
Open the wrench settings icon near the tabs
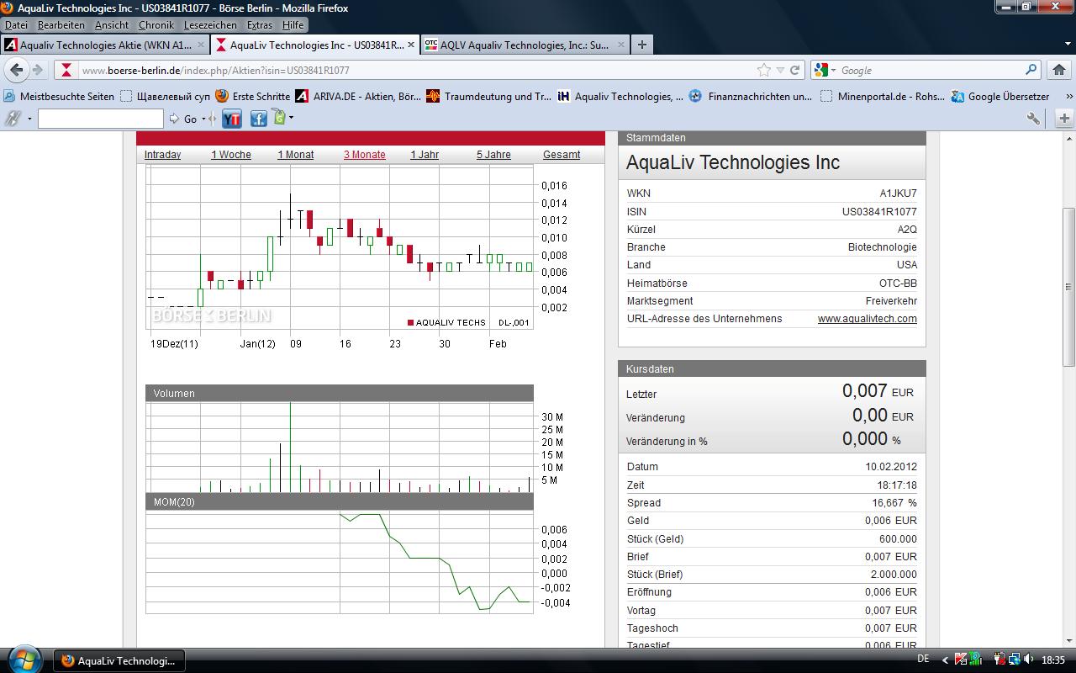1032,119
